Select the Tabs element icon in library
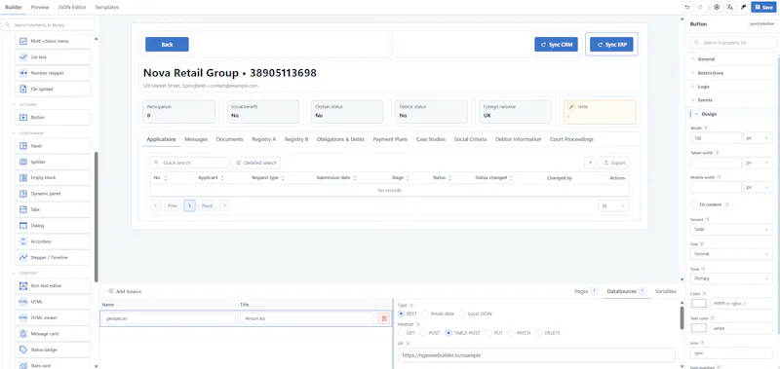 tap(22, 209)
